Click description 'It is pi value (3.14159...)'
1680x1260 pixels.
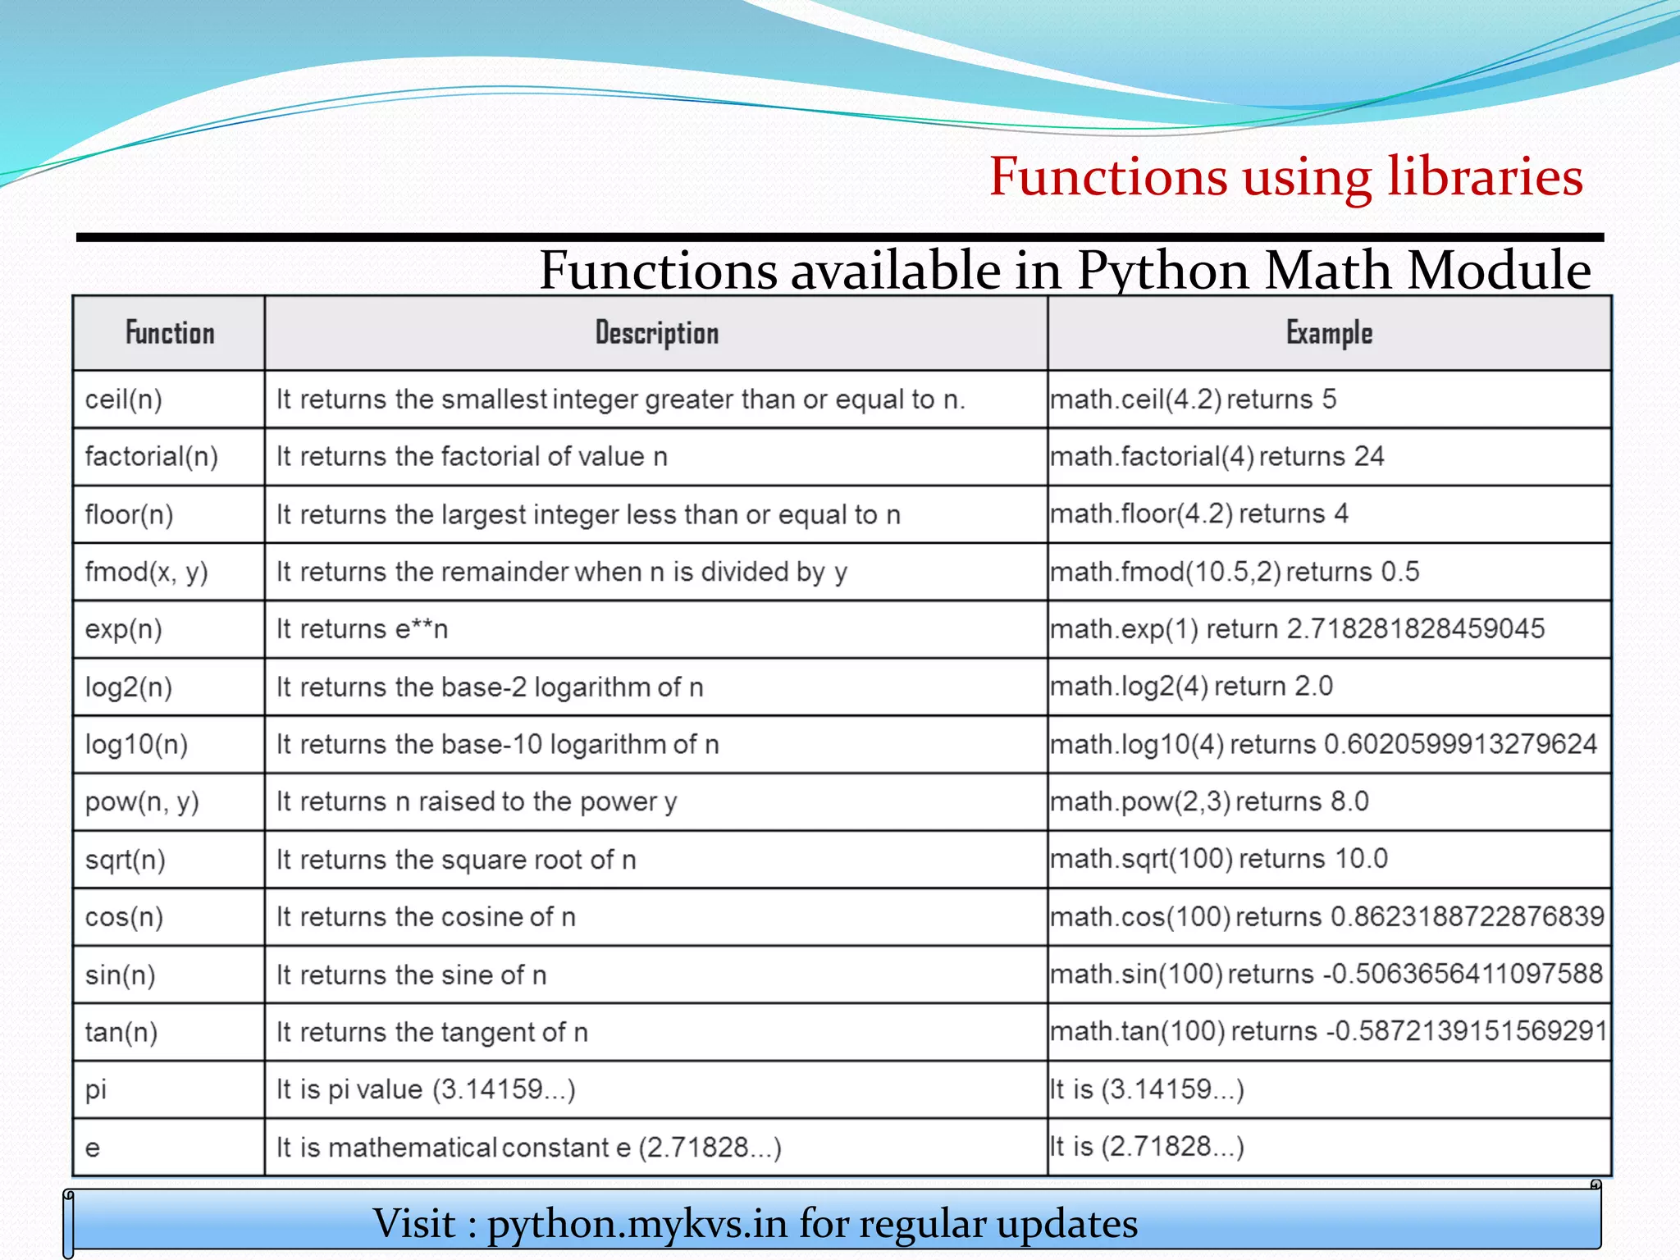426,1090
